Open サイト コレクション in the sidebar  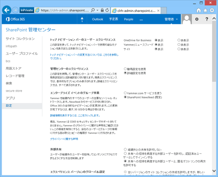coord(20,39)
